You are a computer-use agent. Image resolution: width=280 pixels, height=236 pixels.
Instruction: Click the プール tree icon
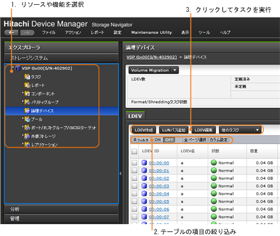point(27,119)
